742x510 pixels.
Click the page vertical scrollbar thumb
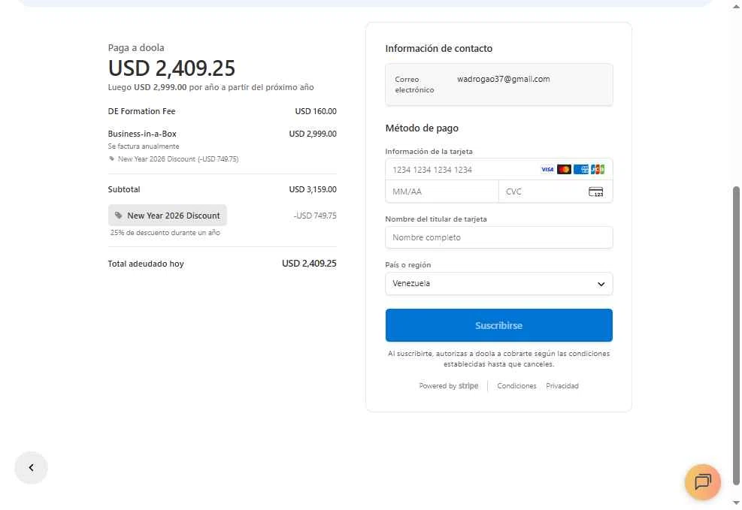coord(736,336)
